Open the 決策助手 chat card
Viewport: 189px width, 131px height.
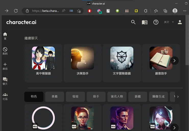[x=82, y=63]
